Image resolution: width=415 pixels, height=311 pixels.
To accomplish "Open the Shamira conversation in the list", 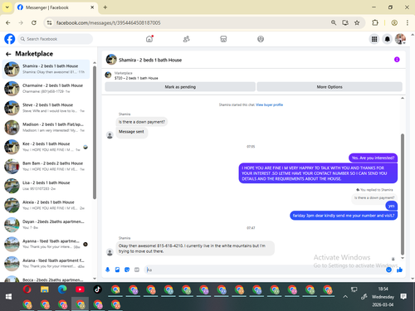I will pyautogui.click(x=46, y=69).
